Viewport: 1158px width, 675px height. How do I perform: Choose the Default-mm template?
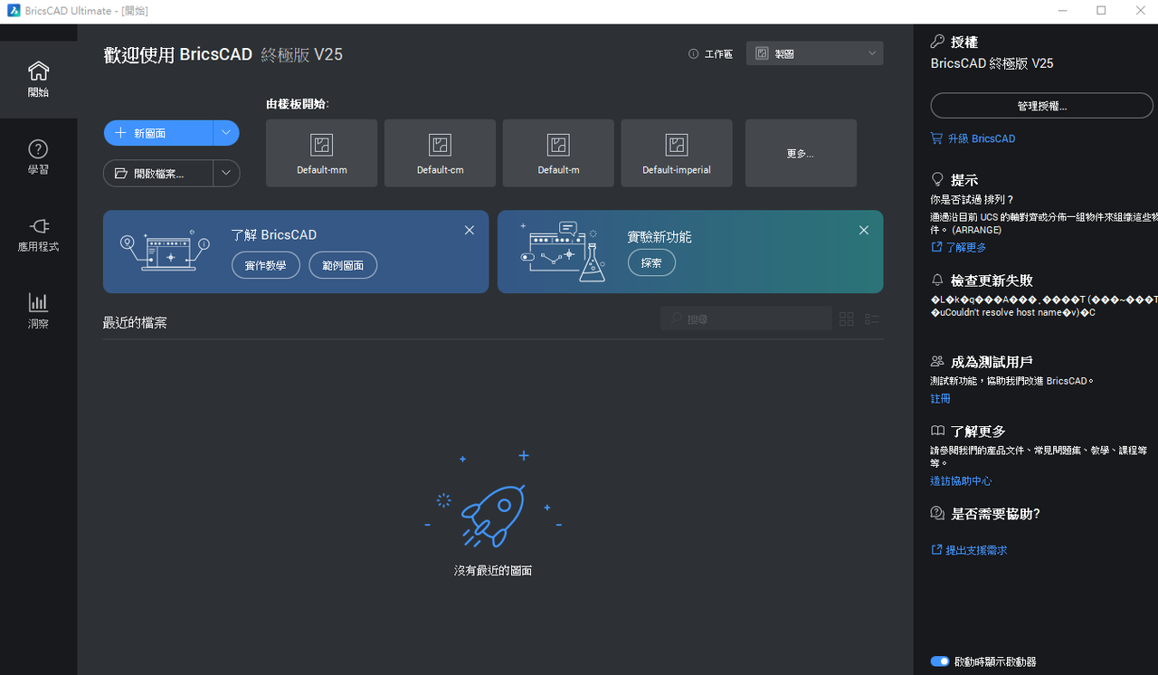(x=321, y=153)
